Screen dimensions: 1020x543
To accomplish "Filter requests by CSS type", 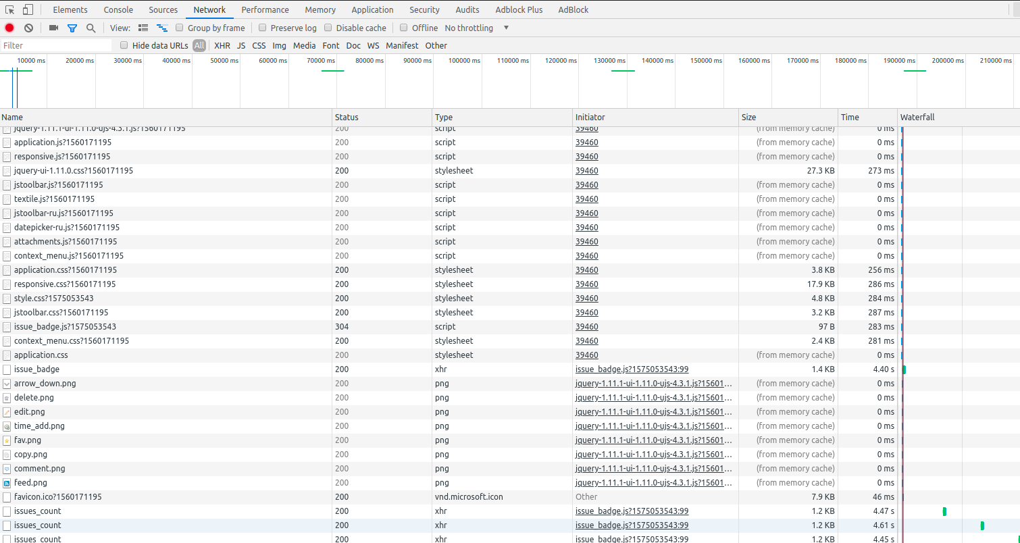I will click(259, 45).
